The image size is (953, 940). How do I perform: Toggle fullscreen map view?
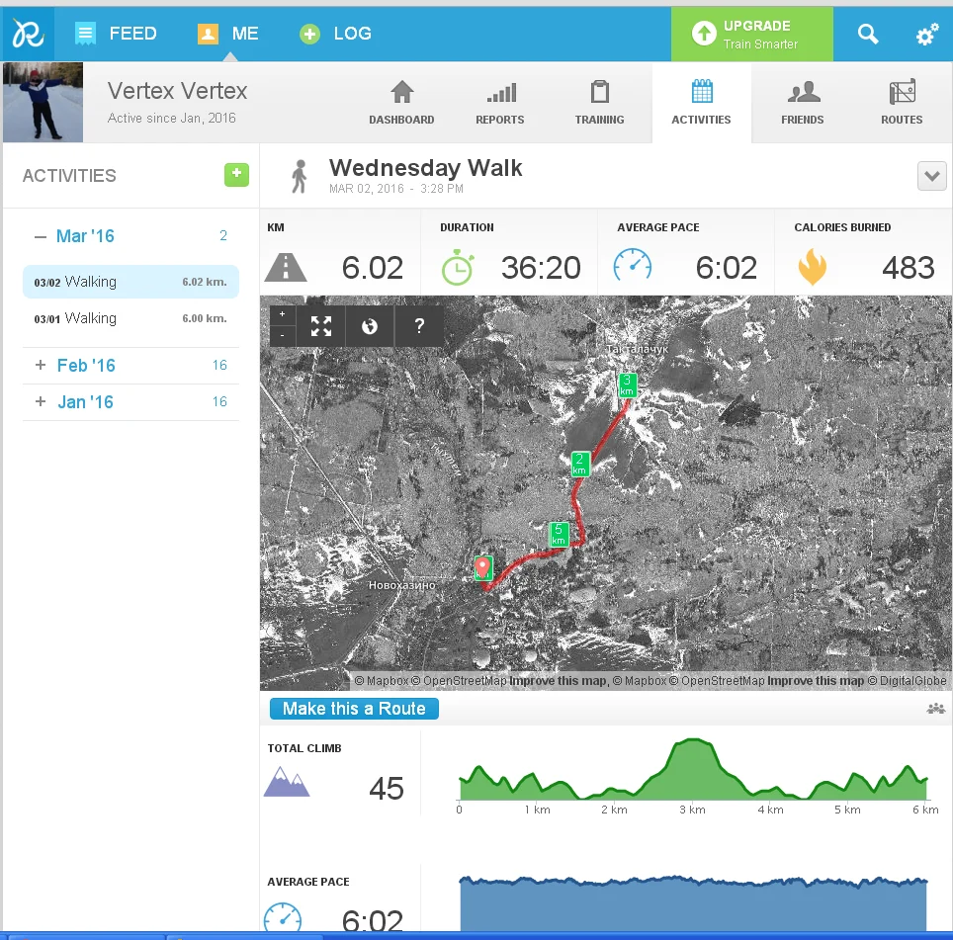coord(321,326)
